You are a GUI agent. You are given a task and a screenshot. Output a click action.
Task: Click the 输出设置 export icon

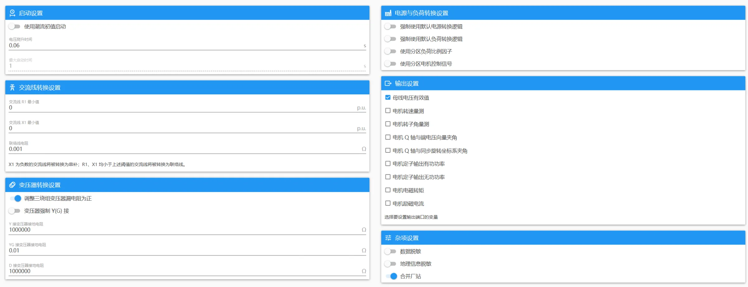pyautogui.click(x=388, y=84)
